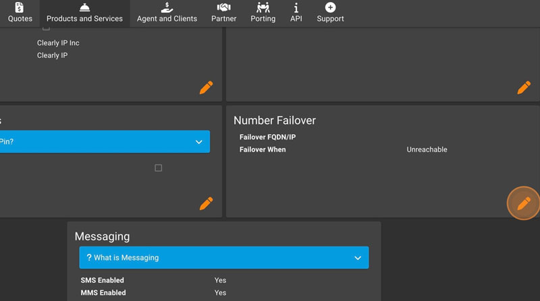Select the Unreachable failover value
540x301 pixels.
tap(427, 149)
